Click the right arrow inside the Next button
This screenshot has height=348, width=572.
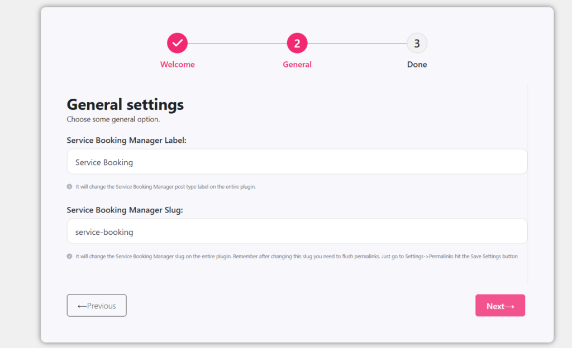pos(510,305)
